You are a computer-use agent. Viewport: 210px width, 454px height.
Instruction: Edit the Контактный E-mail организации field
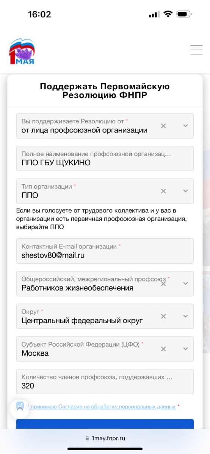(105, 251)
